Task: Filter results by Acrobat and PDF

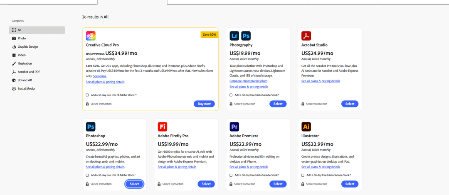Action: click(x=37, y=72)
